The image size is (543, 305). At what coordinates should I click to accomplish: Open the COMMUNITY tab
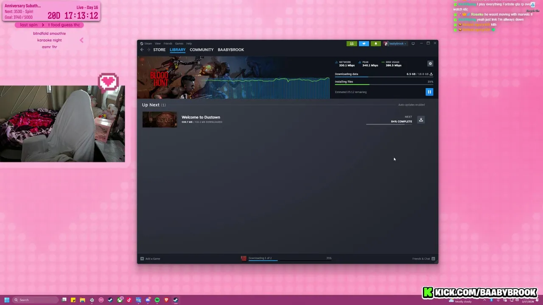click(x=202, y=50)
